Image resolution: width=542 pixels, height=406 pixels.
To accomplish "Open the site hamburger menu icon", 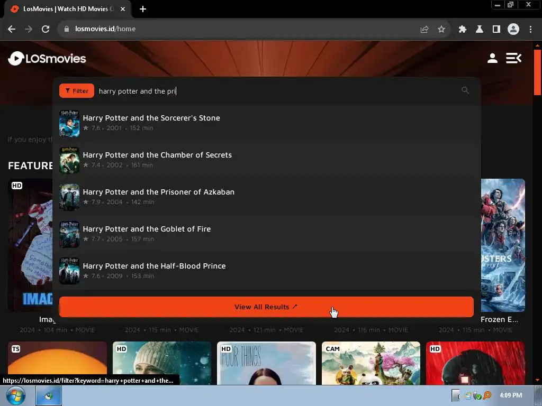I will coord(513,58).
